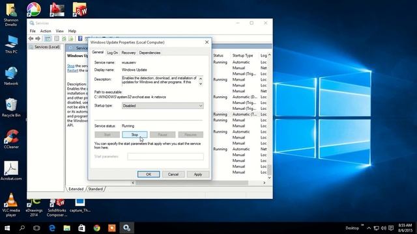417x234 pixels.
Task: Open the Store from taskbar
Action: [81, 228]
